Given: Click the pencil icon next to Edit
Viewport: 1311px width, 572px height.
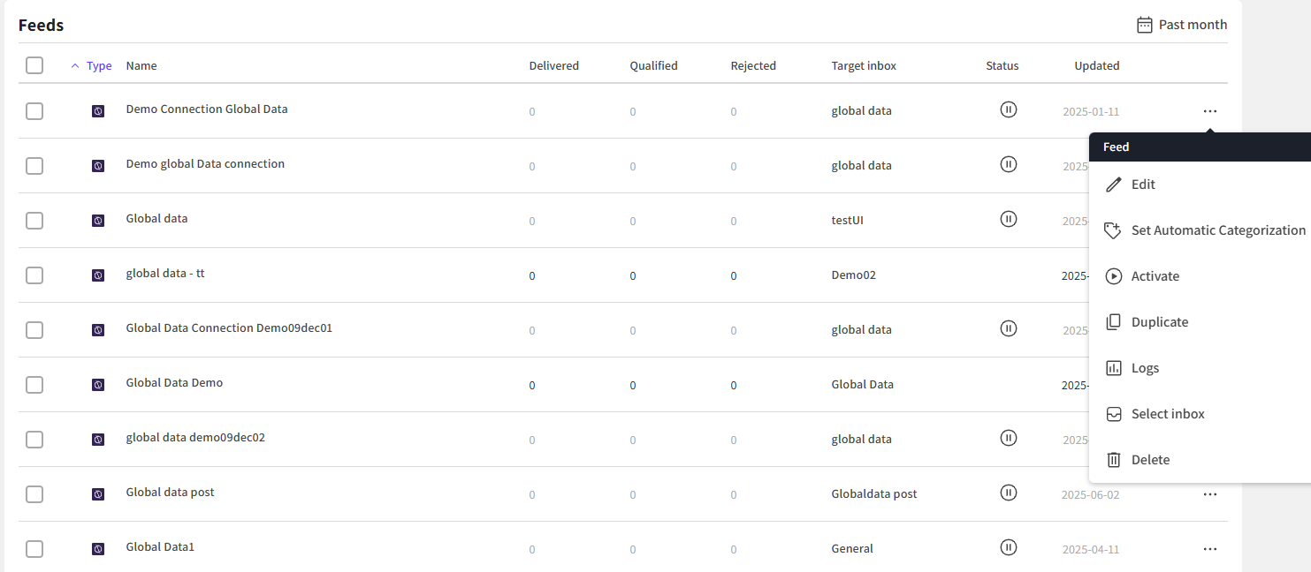Looking at the screenshot, I should pos(1114,184).
